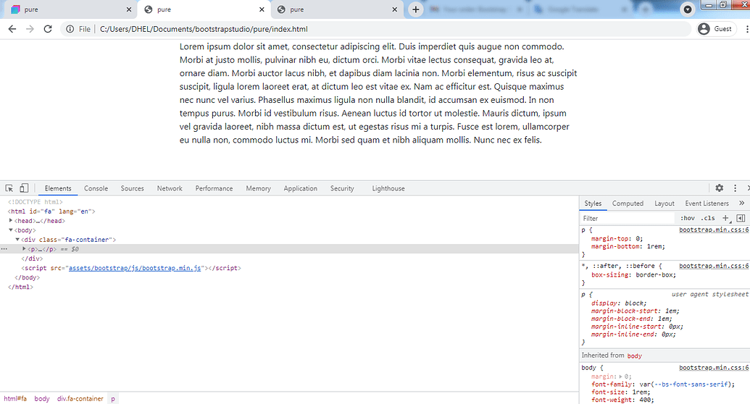
Task: Open the Performance panel
Action: pos(214,188)
